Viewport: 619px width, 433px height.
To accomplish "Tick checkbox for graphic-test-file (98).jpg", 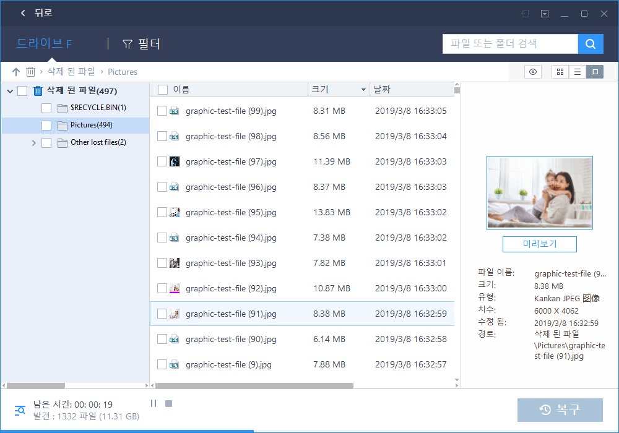I will (162, 136).
